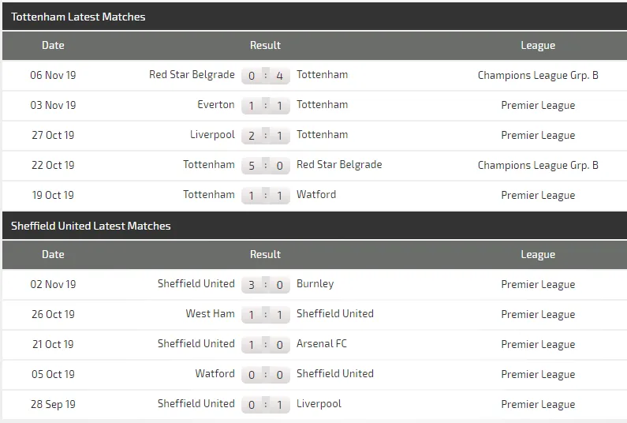
Task: Open Arsenal FC team link
Action: point(322,344)
